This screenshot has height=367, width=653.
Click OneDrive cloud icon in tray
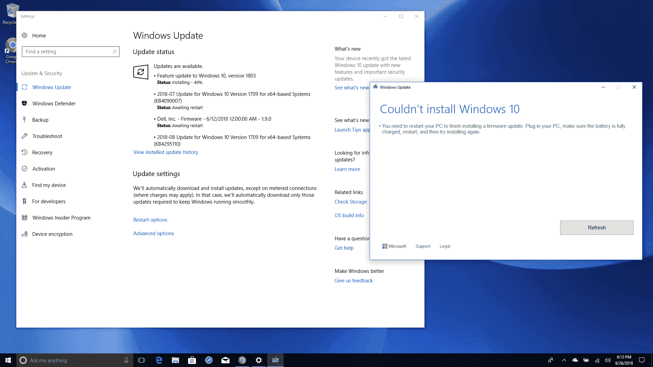pos(575,360)
